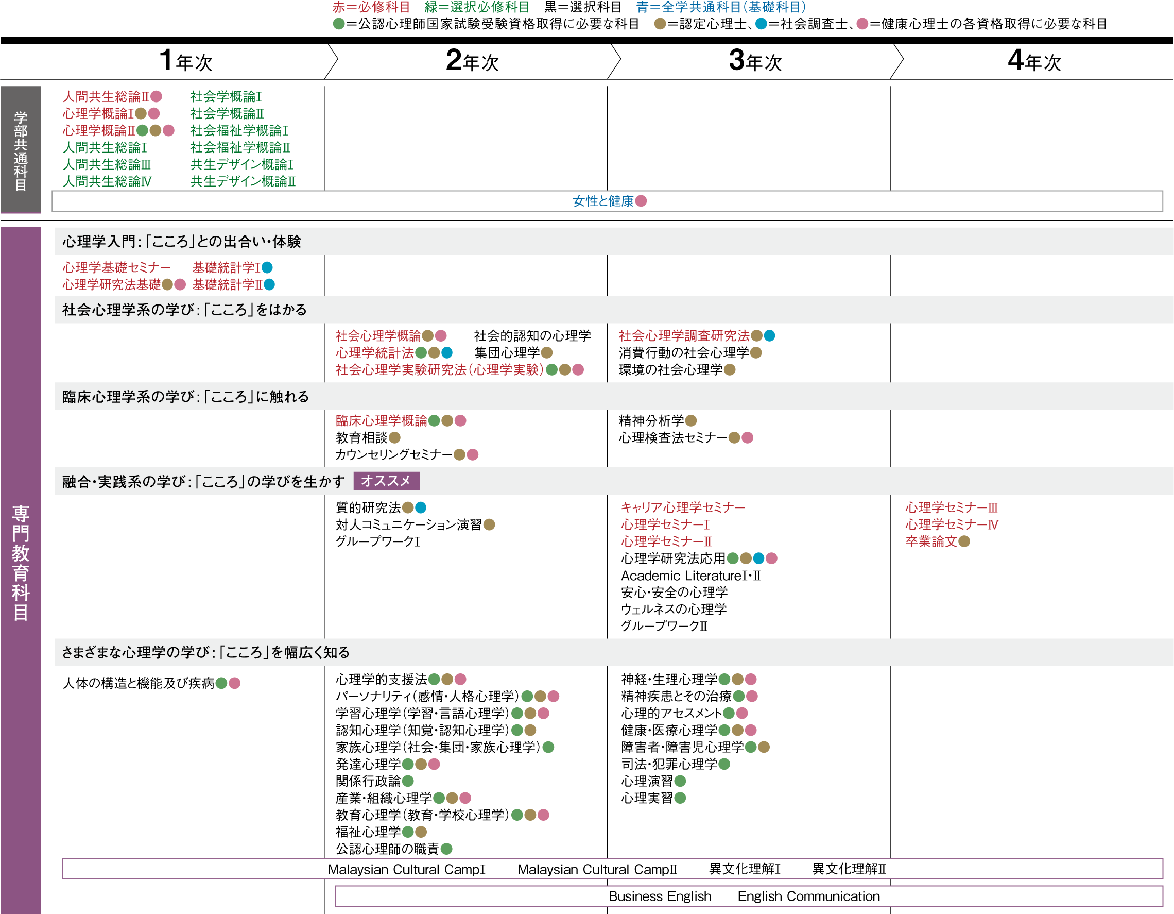Click the course 精神分析学
Image resolution: width=1174 pixels, height=914 pixels.
tap(651, 421)
